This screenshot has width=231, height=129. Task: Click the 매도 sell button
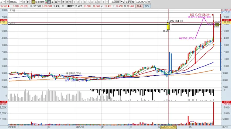(x=147, y=6)
